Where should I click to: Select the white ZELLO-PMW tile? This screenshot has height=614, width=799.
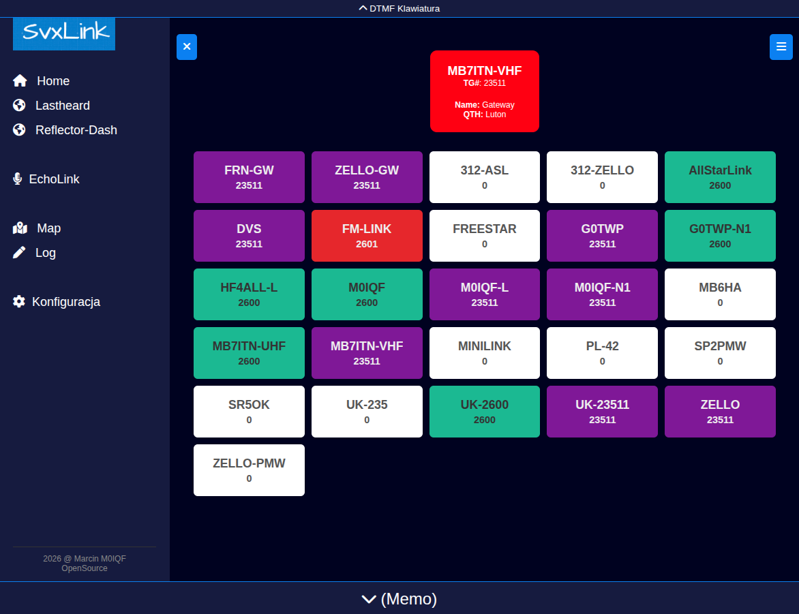coord(249,470)
